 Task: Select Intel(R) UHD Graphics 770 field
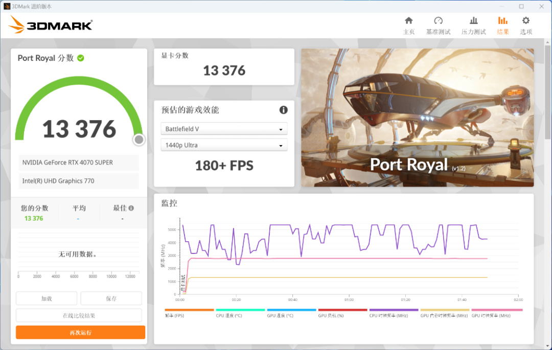(79, 181)
